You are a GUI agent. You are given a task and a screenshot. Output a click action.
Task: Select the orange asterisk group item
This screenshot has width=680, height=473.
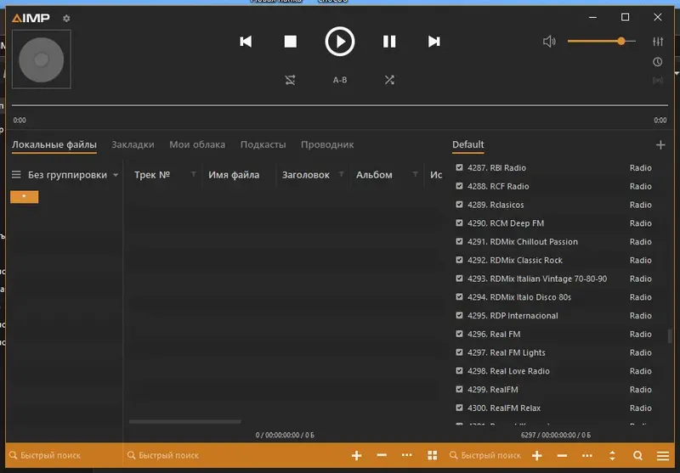pos(25,197)
